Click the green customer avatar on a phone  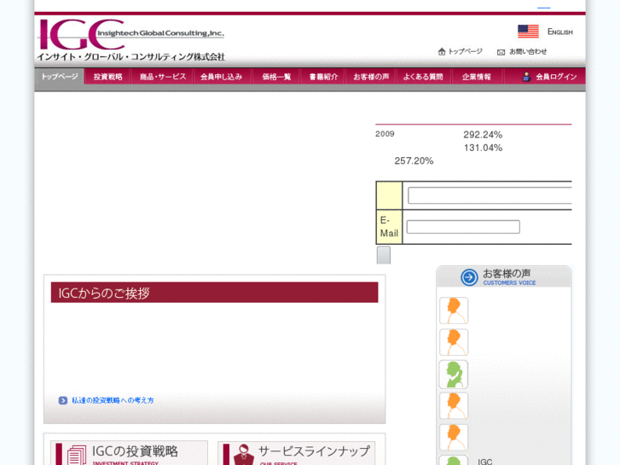click(454, 375)
